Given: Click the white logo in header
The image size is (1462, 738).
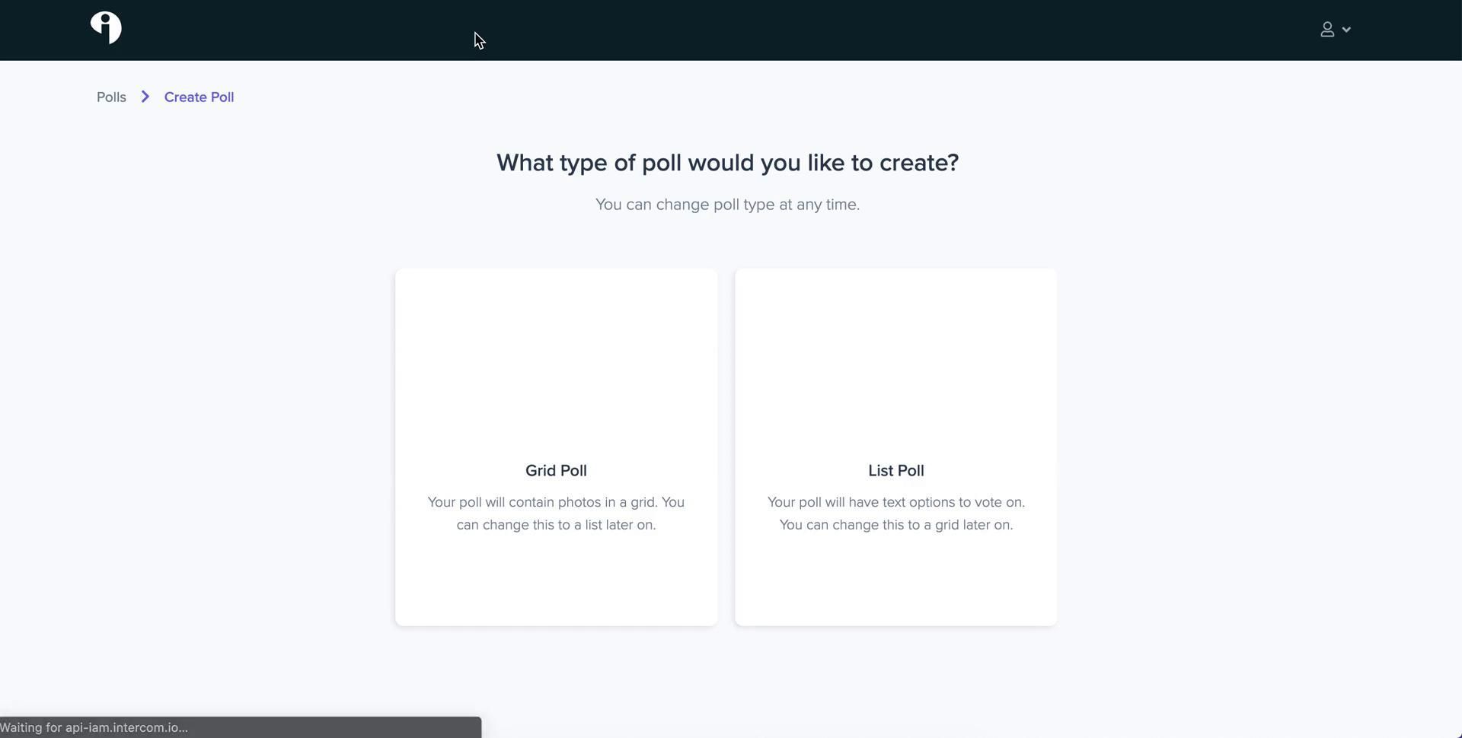Looking at the screenshot, I should pos(106,28).
